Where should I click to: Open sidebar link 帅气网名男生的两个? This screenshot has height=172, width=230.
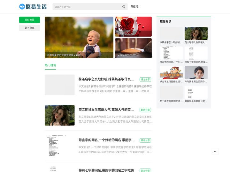pyautogui.click(x=196, y=82)
